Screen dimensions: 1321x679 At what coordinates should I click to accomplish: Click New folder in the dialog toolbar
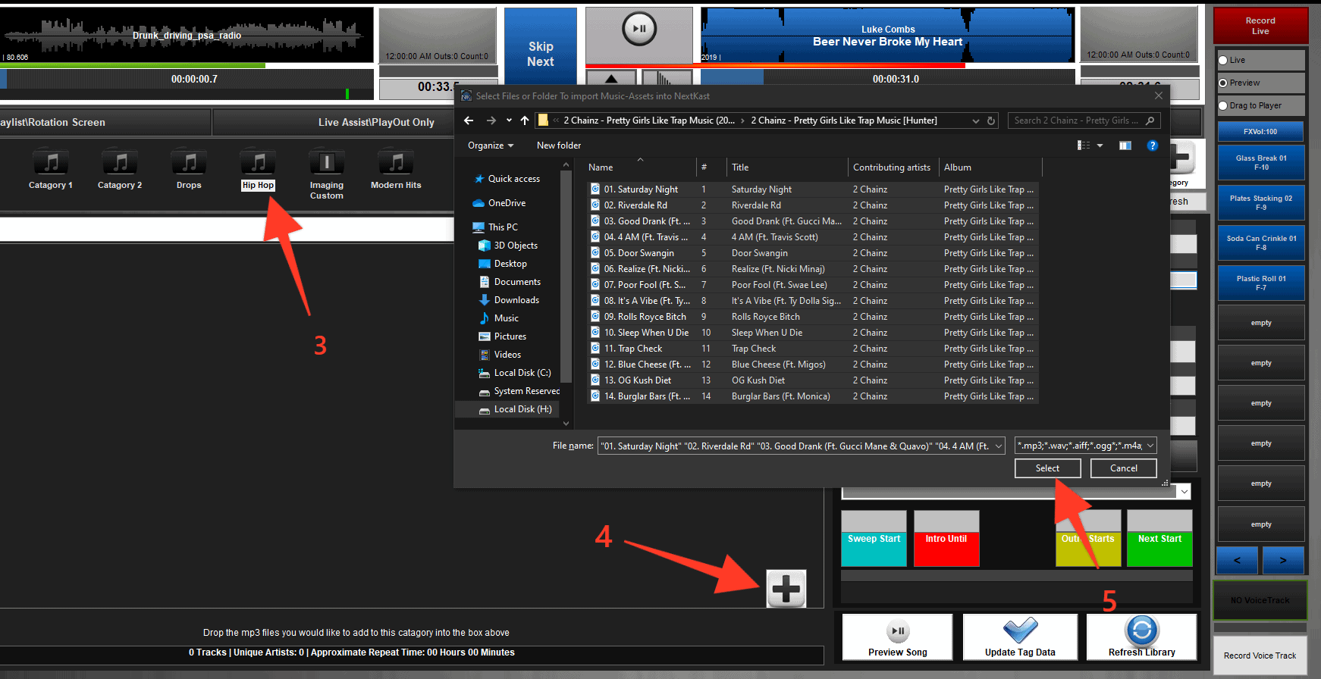tap(558, 145)
